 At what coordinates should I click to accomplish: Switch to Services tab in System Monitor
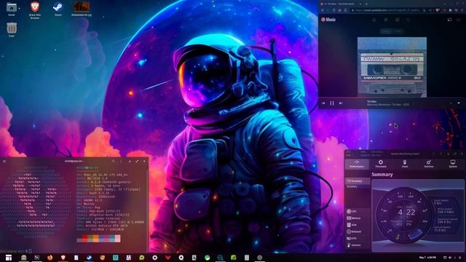click(429, 164)
